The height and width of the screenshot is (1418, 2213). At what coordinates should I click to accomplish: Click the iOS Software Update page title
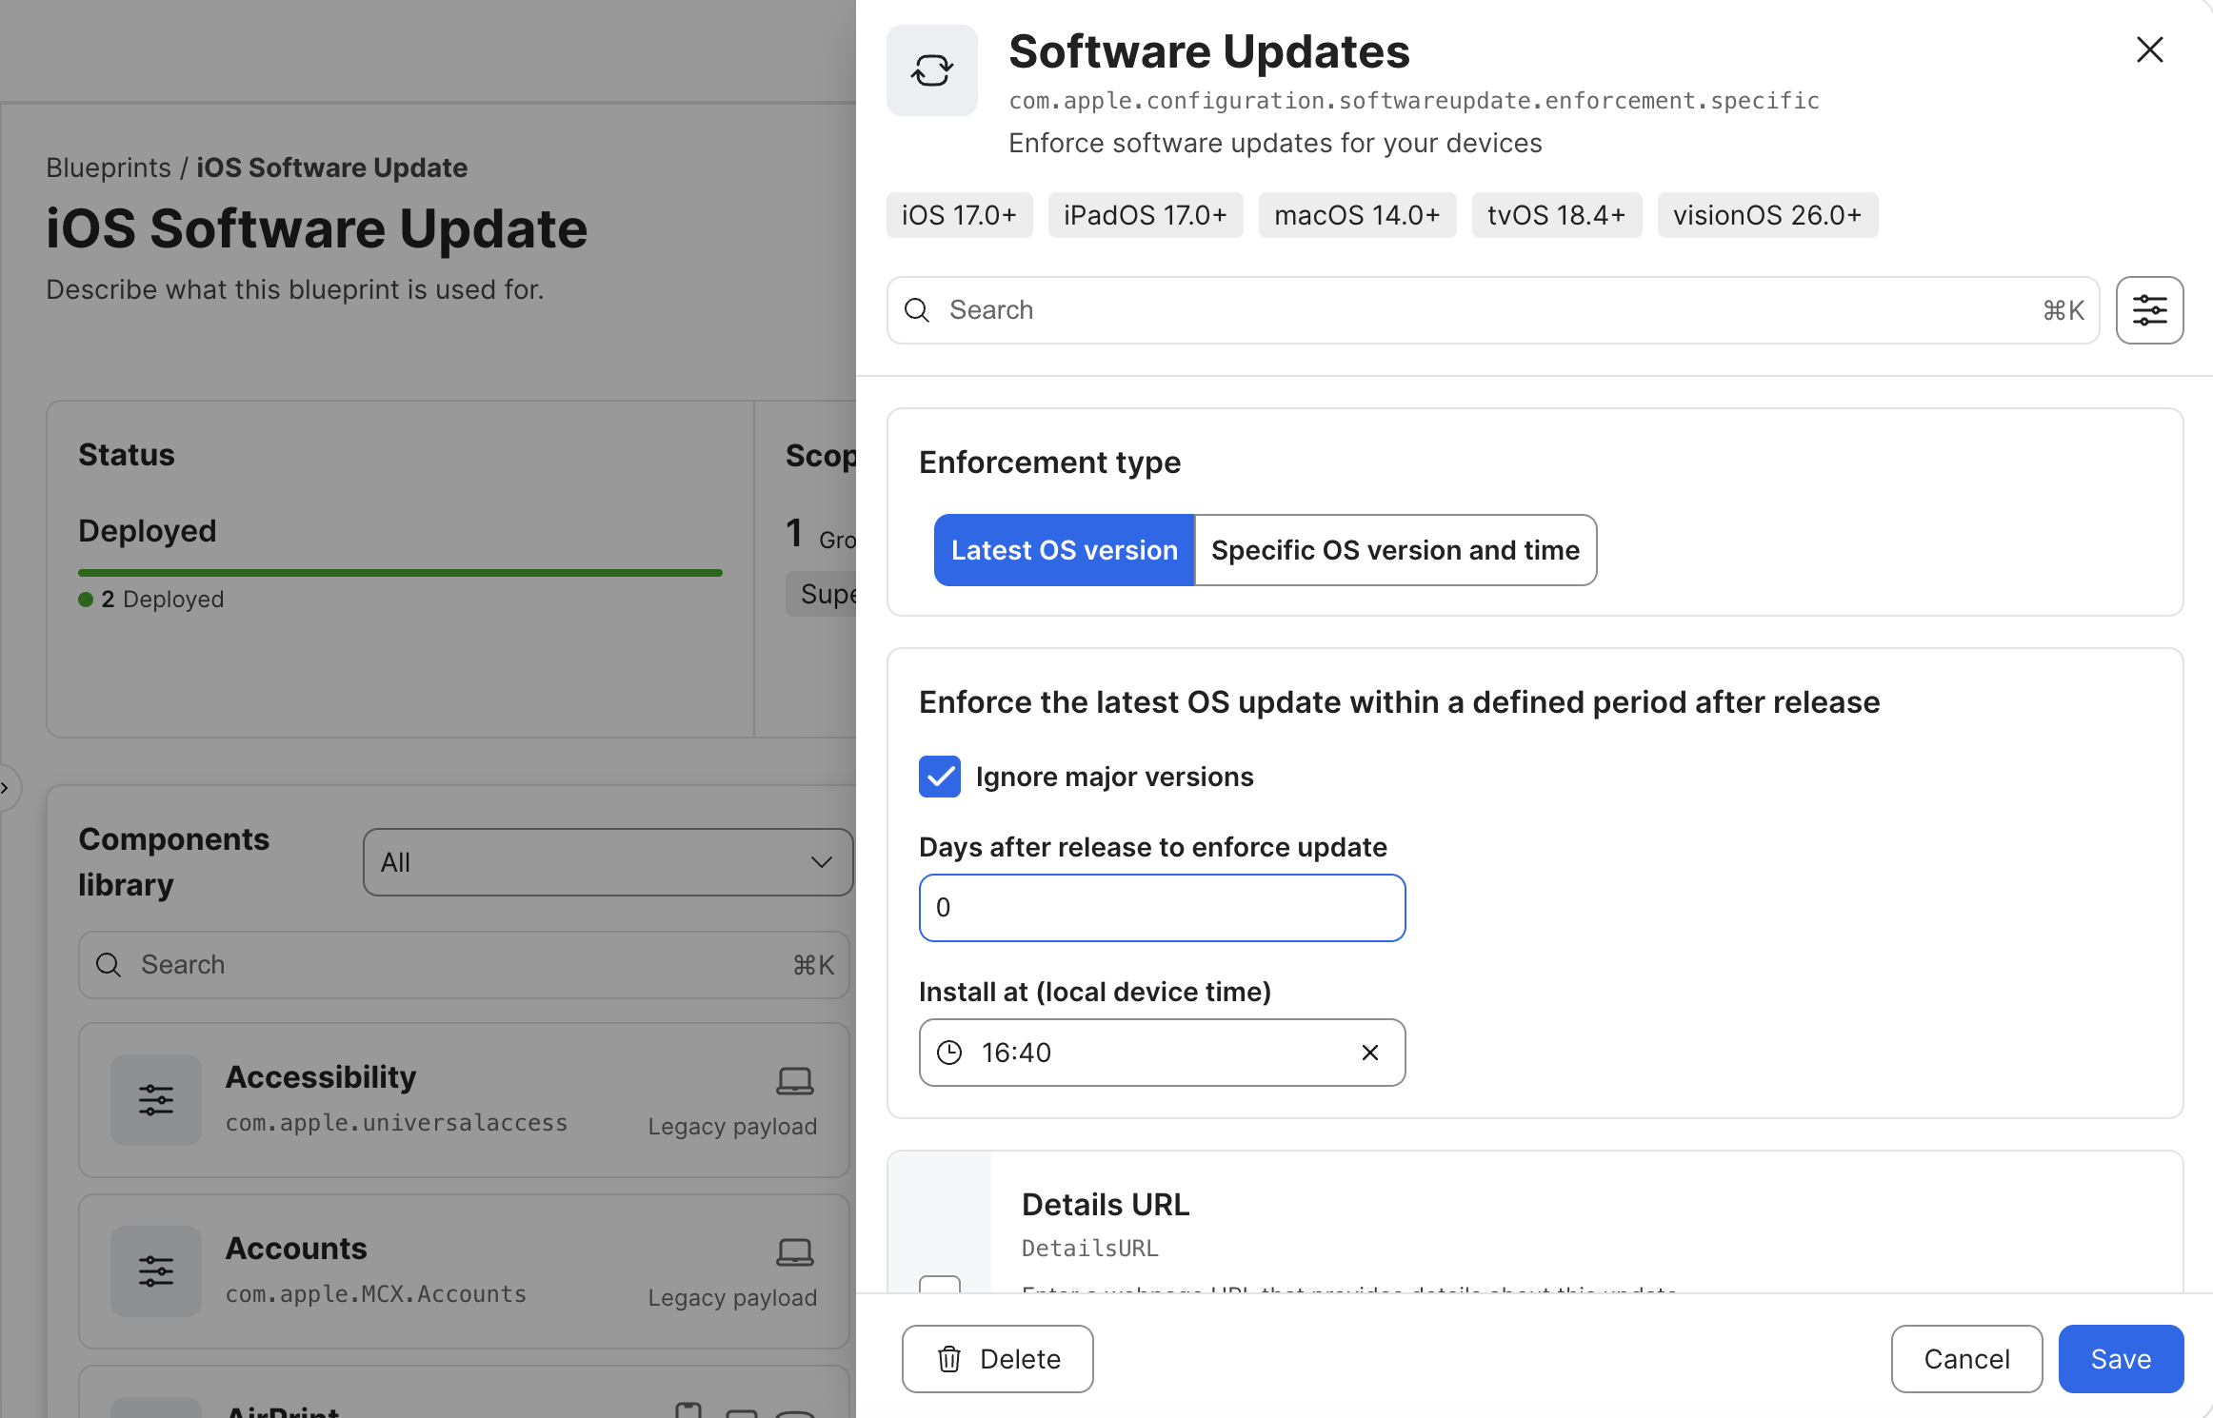coord(317,228)
